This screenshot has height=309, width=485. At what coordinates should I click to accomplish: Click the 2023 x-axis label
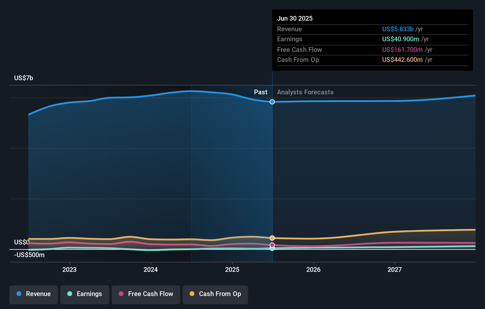point(69,270)
